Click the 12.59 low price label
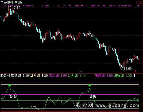 [x=128, y=69]
